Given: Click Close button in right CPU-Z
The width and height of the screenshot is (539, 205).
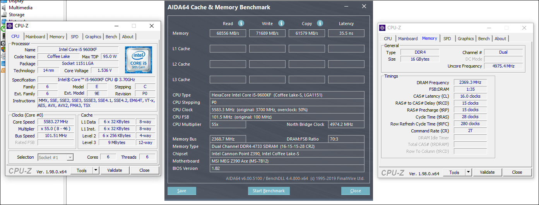Looking at the screenshot, I should pyautogui.click(x=517, y=172).
